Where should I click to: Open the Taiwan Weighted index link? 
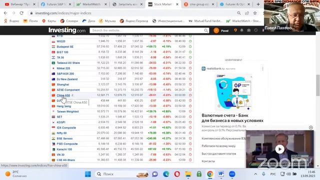(67, 111)
